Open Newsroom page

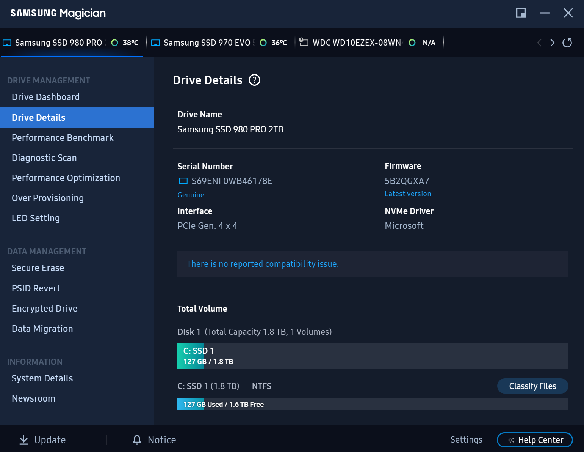point(77,398)
